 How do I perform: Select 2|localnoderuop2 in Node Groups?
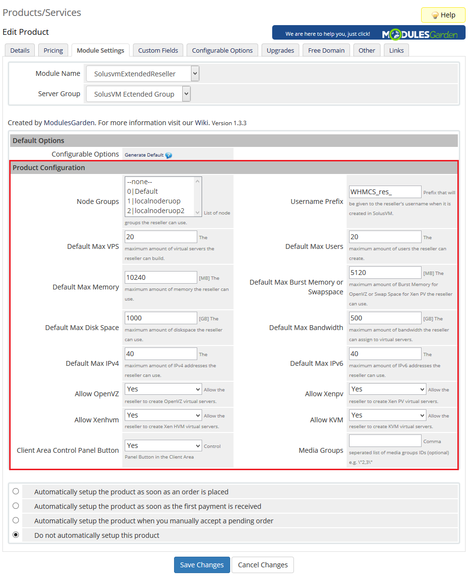(160, 211)
